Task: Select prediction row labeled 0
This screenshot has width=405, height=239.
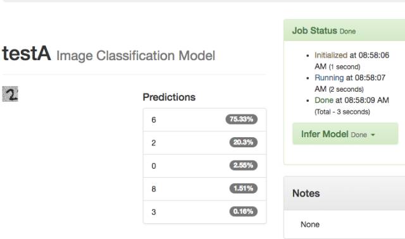Action: click(204, 166)
